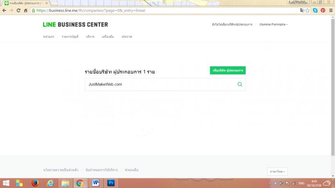
Task: Launch Photoshop from the taskbar
Action: pos(111,183)
